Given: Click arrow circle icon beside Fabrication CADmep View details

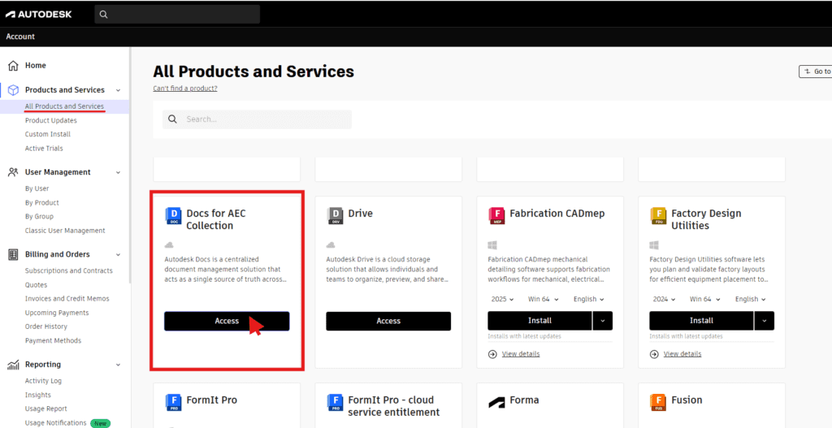Looking at the screenshot, I should point(492,354).
